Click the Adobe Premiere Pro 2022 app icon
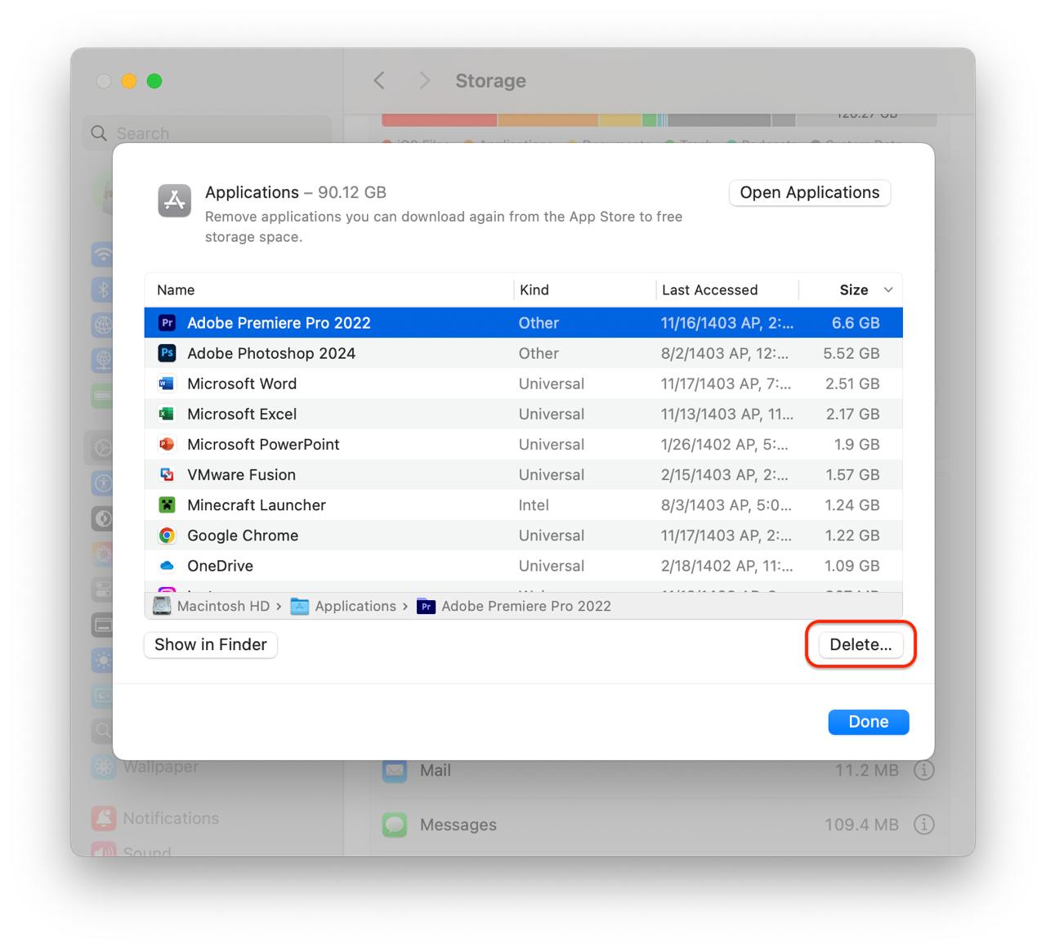This screenshot has width=1046, height=950. (167, 323)
